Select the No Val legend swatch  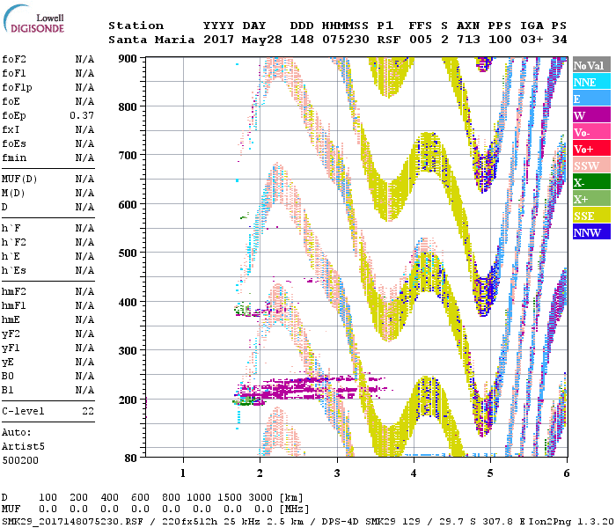[x=591, y=65]
